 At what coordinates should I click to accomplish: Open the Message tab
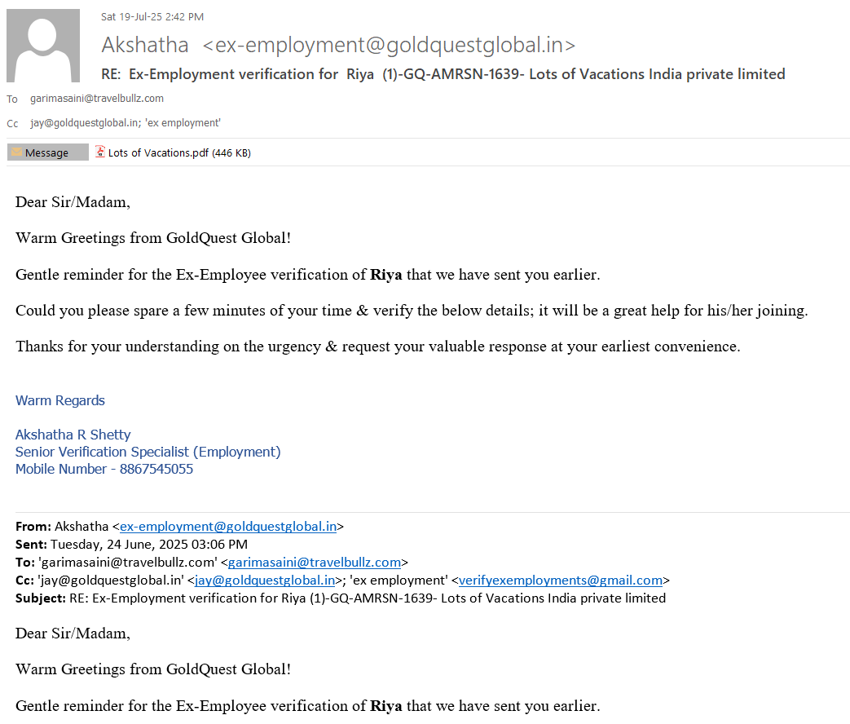coord(47,152)
